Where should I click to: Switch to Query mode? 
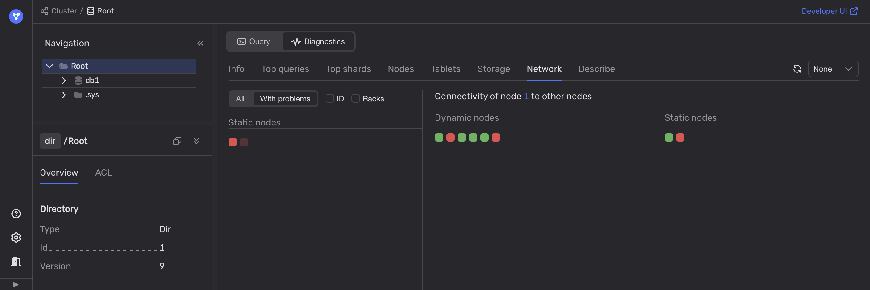point(254,41)
